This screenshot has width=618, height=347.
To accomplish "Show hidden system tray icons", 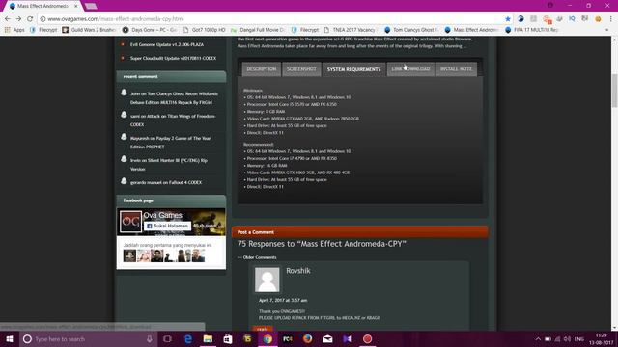I will [538, 338].
